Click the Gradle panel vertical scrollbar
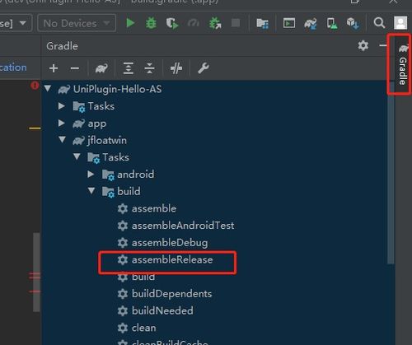The height and width of the screenshot is (345, 412). tap(391, 173)
